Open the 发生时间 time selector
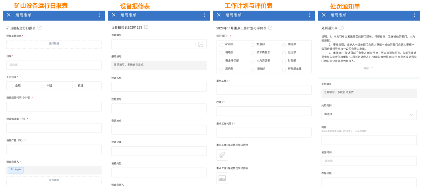Viewport: 423px width, 190px height. click(369, 161)
